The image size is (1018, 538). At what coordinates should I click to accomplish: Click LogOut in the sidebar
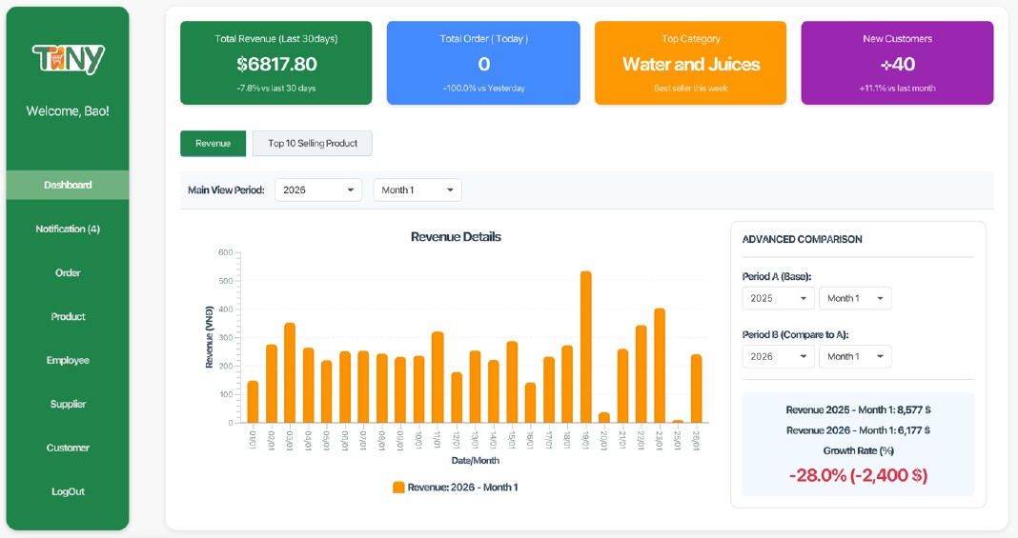click(x=68, y=491)
